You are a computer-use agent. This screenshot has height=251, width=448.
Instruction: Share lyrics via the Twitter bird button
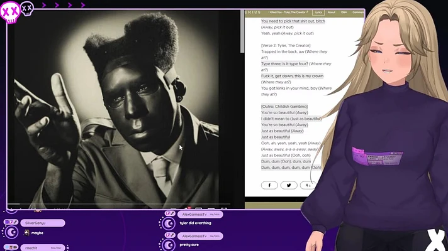click(289, 185)
